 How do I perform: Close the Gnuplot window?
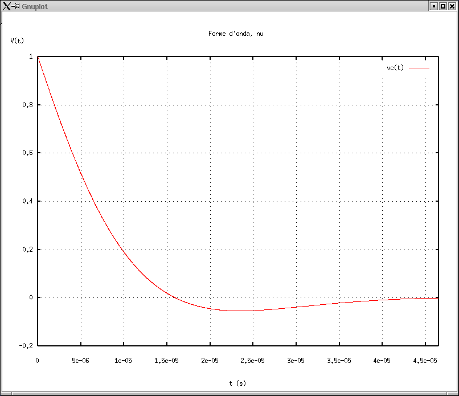coord(452,6)
